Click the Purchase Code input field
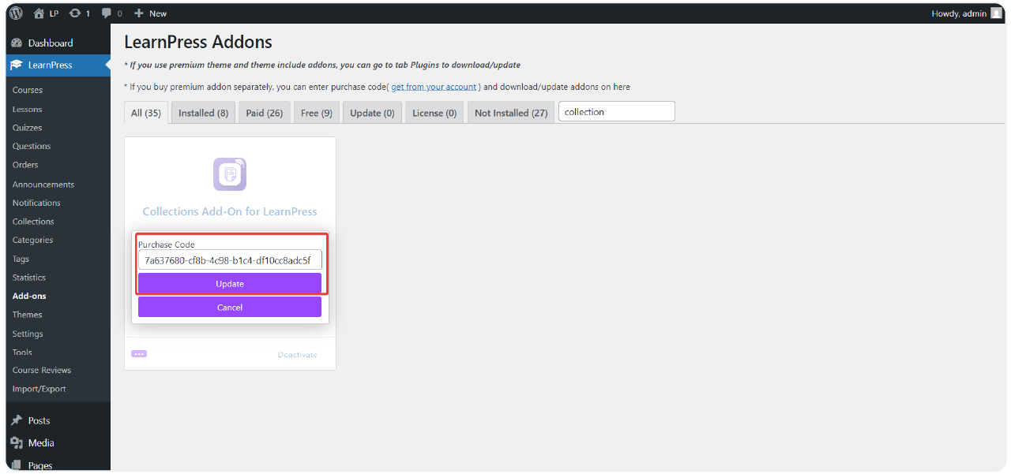The height and width of the screenshot is (474, 1011). (x=230, y=259)
